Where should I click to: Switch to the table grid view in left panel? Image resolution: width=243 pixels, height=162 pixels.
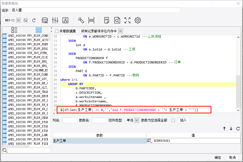(39, 30)
